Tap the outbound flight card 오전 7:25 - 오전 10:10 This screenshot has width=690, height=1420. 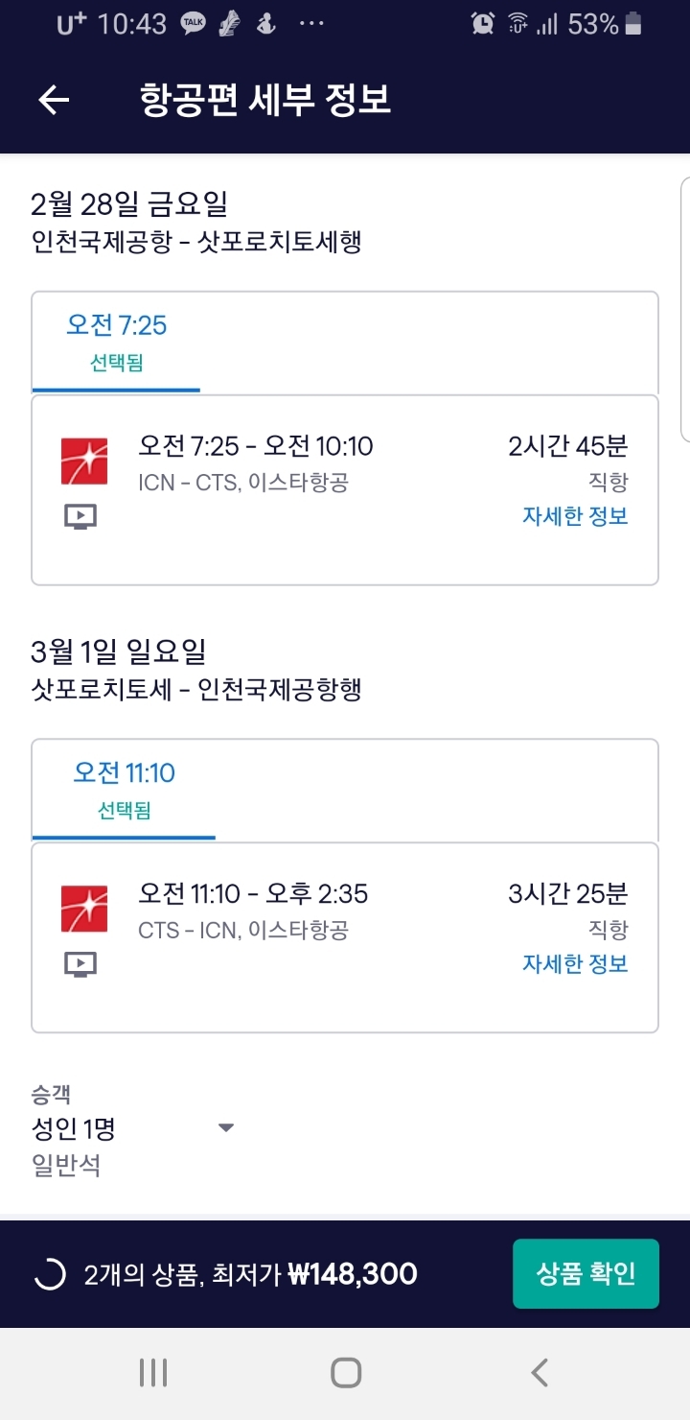(x=345, y=489)
